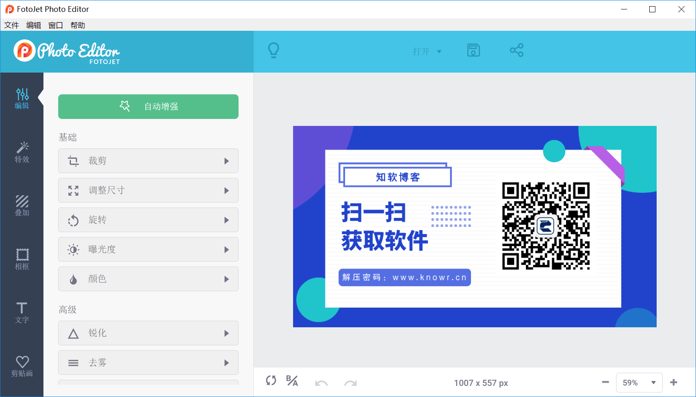696x397 pixels.
Task: Click the FotoJet title bar app icon
Action: [x=9, y=9]
